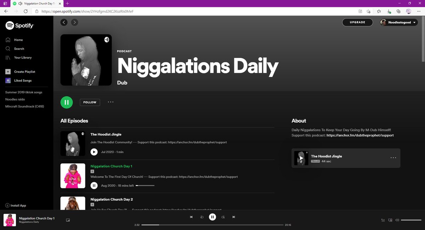Click the now playing show name Niggalations Daily
The height and width of the screenshot is (230, 425).
click(x=29, y=222)
